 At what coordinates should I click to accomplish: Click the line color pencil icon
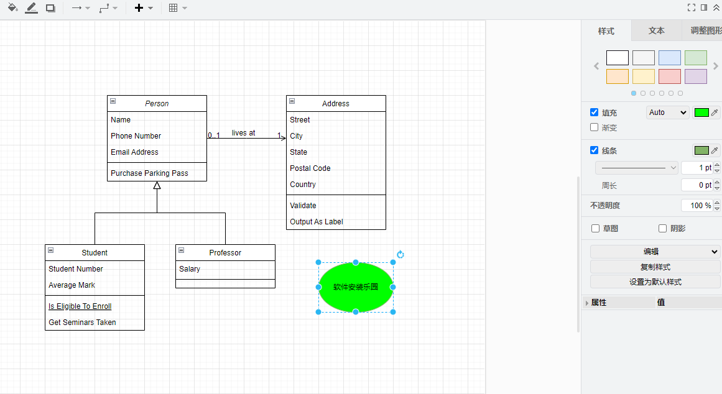coord(31,8)
